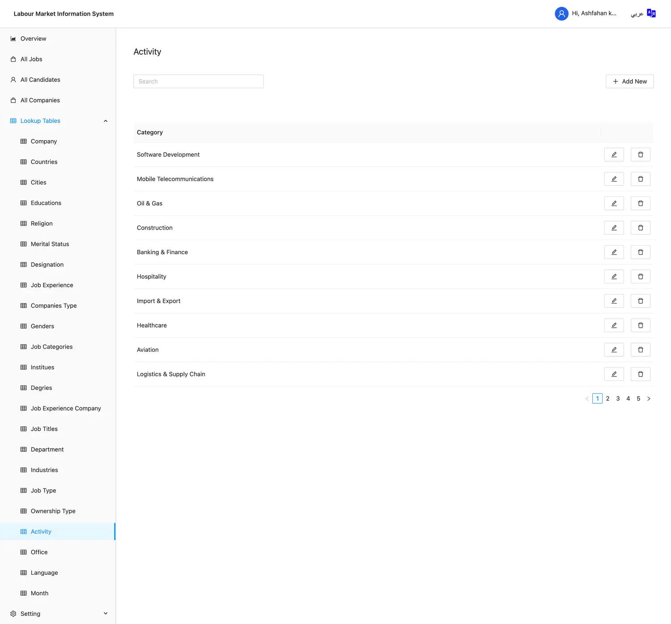Edit the Software Development category row
The height and width of the screenshot is (624, 671).
pos(614,154)
